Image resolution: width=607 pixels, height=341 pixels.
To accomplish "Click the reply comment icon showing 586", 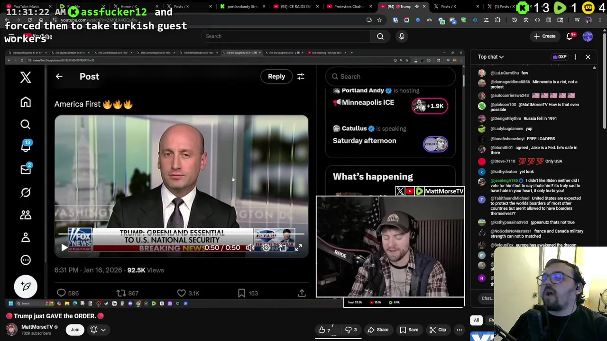I will pyautogui.click(x=61, y=293).
